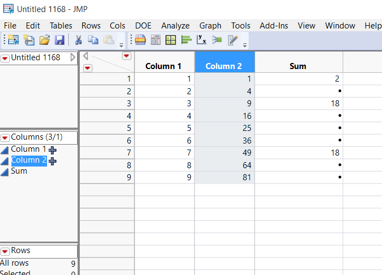Screen dimensions: 382x275
Task: Open the Rows panel red triangle menu
Action: click(x=5, y=251)
